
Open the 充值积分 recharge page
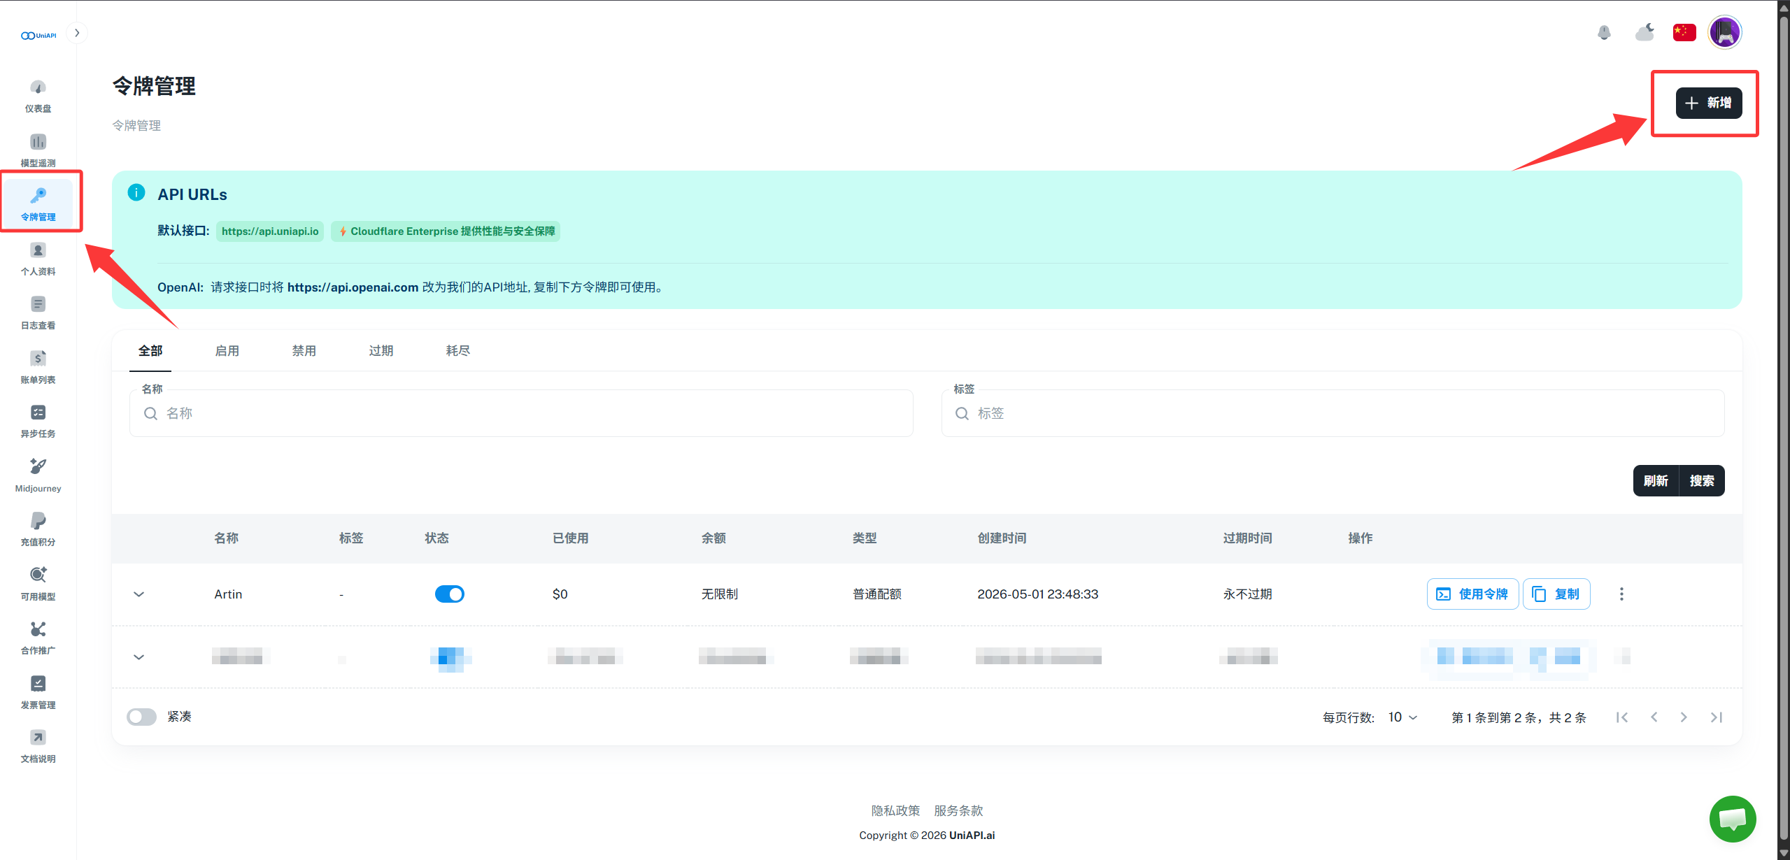point(38,530)
